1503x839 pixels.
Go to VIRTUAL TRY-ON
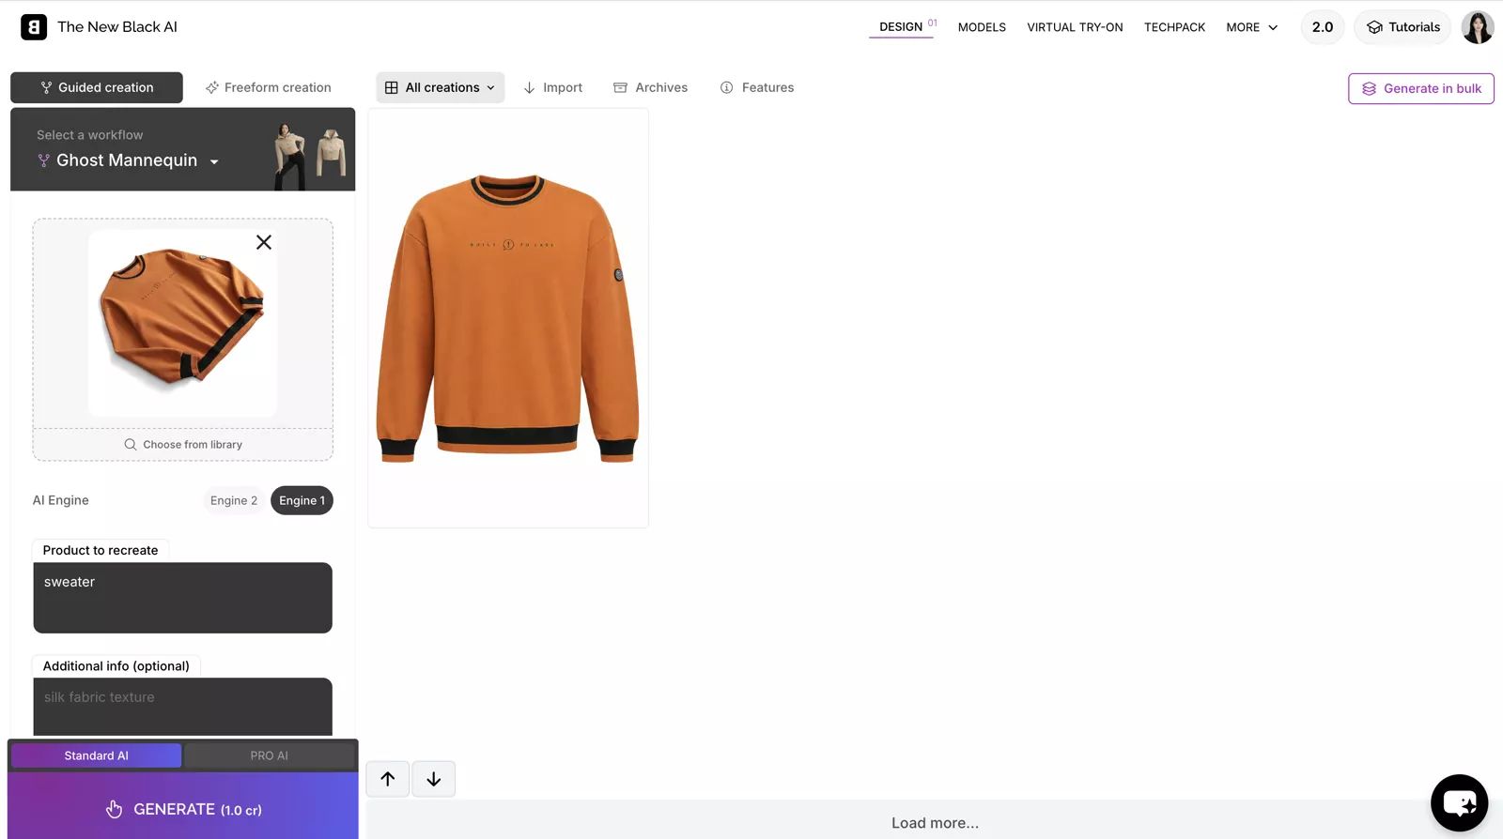[x=1075, y=27]
